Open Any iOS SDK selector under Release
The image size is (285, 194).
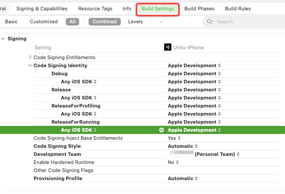click(79, 98)
